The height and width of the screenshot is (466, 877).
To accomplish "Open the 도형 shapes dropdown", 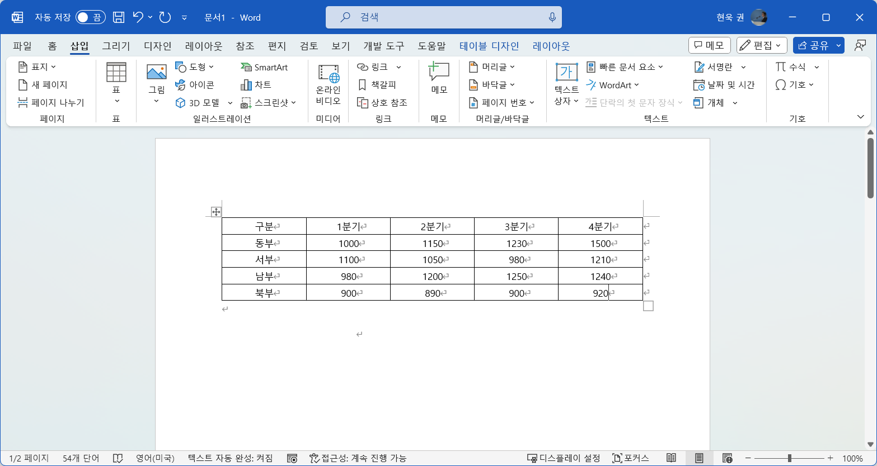I will pos(195,67).
